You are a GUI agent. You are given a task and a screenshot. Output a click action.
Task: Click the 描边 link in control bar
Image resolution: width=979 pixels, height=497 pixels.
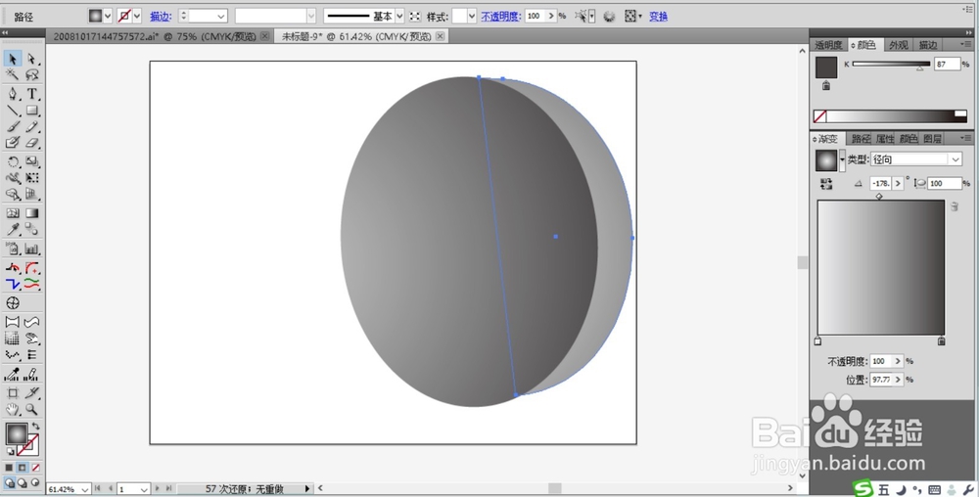coord(161,17)
